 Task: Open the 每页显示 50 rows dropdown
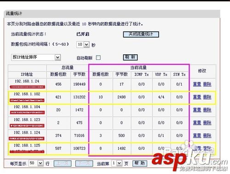coord(36,163)
